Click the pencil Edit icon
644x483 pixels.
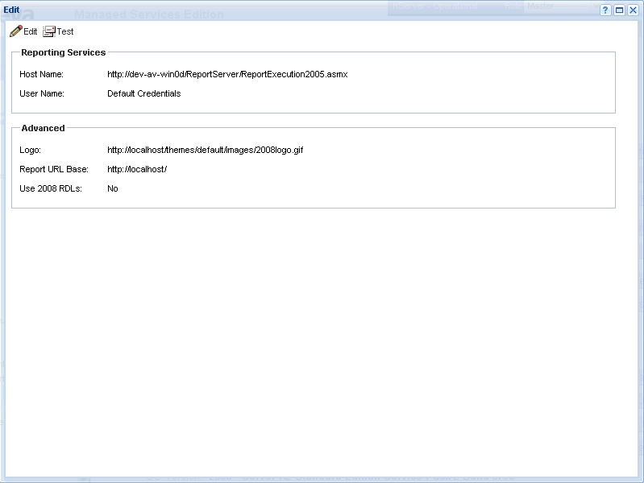[x=16, y=31]
